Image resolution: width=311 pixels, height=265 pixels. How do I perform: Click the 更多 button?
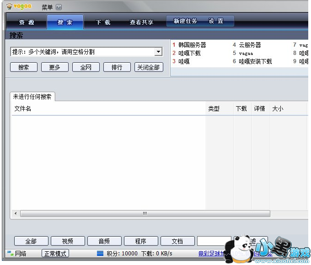pyautogui.click(x=55, y=67)
